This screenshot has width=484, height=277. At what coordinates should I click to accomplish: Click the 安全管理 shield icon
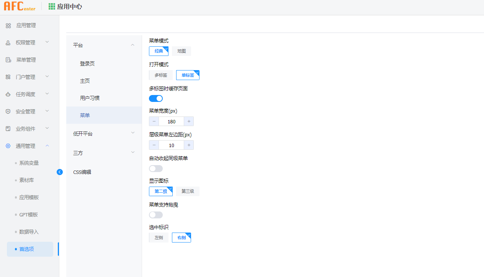(x=8, y=111)
